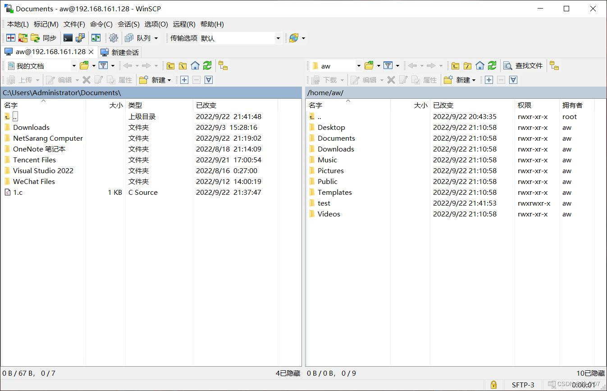
Task: Click 查找文件 find files button
Action: [523, 66]
